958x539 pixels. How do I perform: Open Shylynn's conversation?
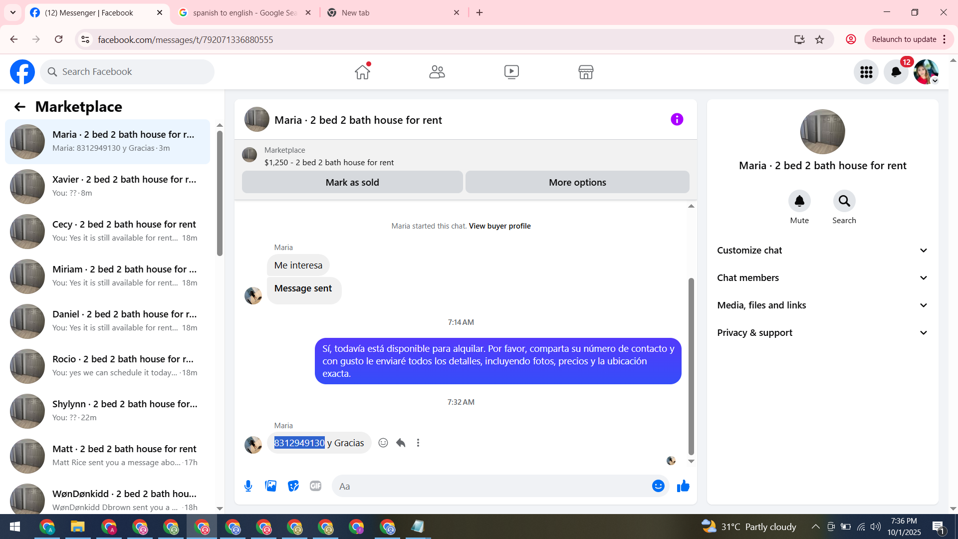coord(107,411)
